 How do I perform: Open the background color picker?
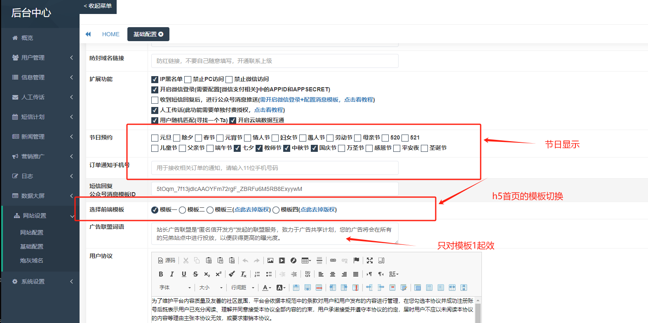pyautogui.click(x=281, y=288)
